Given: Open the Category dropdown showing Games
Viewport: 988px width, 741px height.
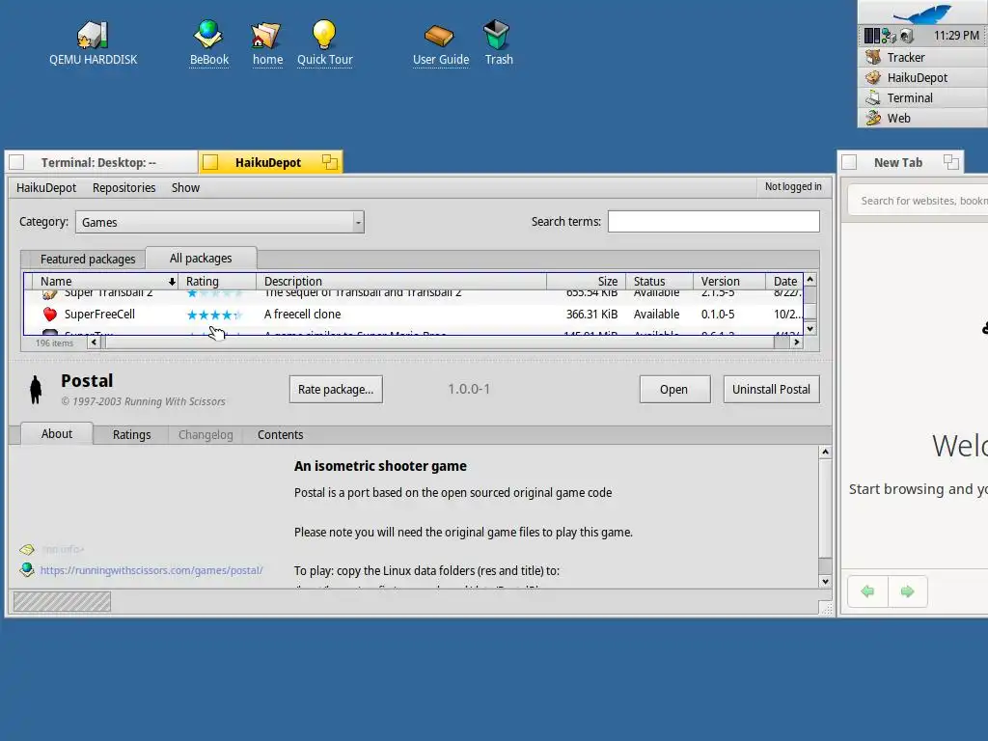Looking at the screenshot, I should click(220, 222).
